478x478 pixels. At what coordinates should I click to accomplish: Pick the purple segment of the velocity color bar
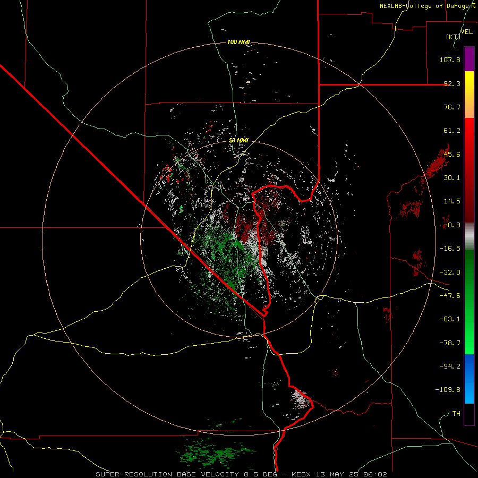[x=469, y=59]
